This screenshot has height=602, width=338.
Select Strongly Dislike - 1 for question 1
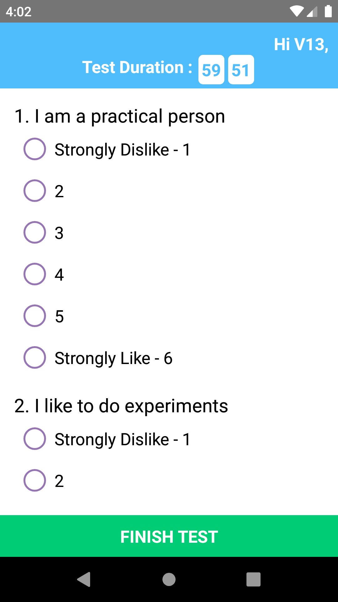pos(35,149)
